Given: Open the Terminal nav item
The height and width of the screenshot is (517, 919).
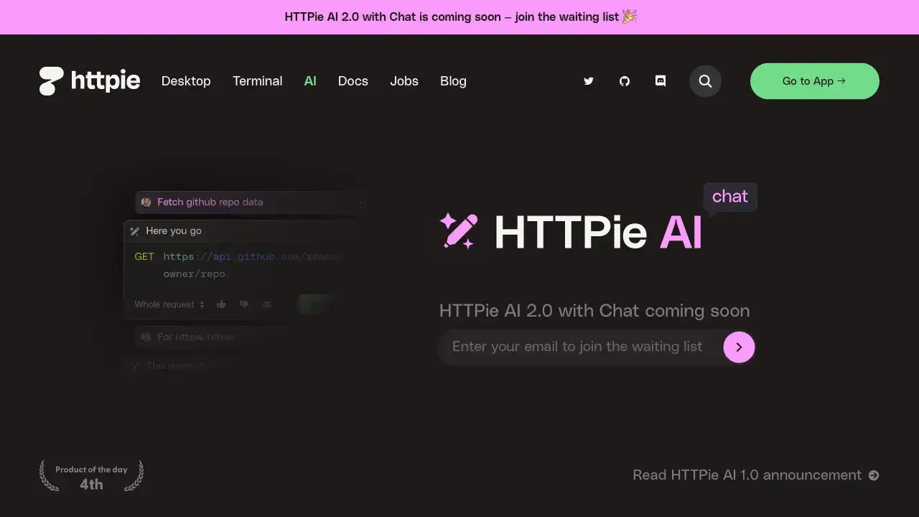Looking at the screenshot, I should [257, 81].
